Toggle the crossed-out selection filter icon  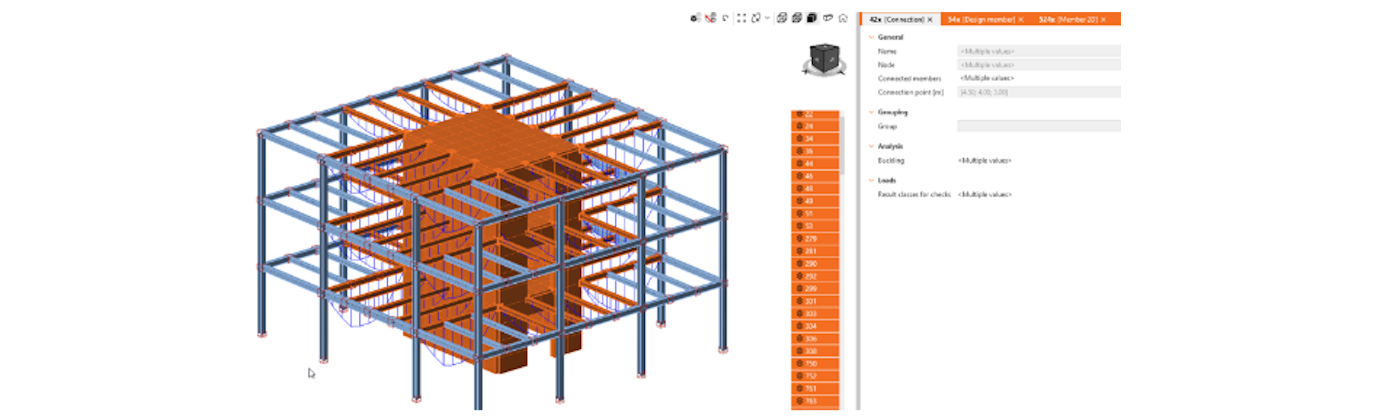(710, 19)
